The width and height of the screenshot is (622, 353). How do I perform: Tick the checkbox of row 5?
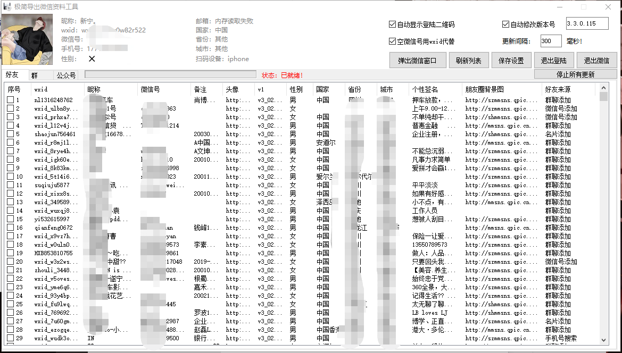click(x=10, y=134)
